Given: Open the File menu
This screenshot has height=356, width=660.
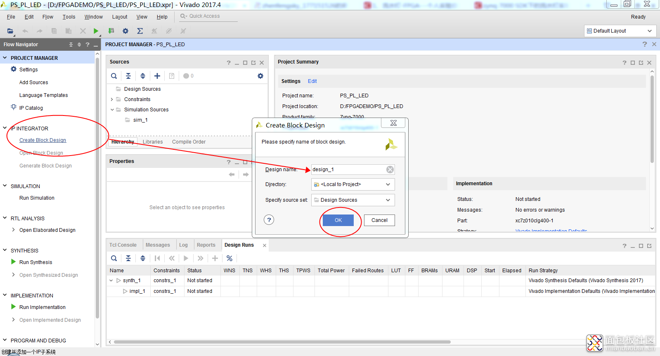Looking at the screenshot, I should 11,17.
